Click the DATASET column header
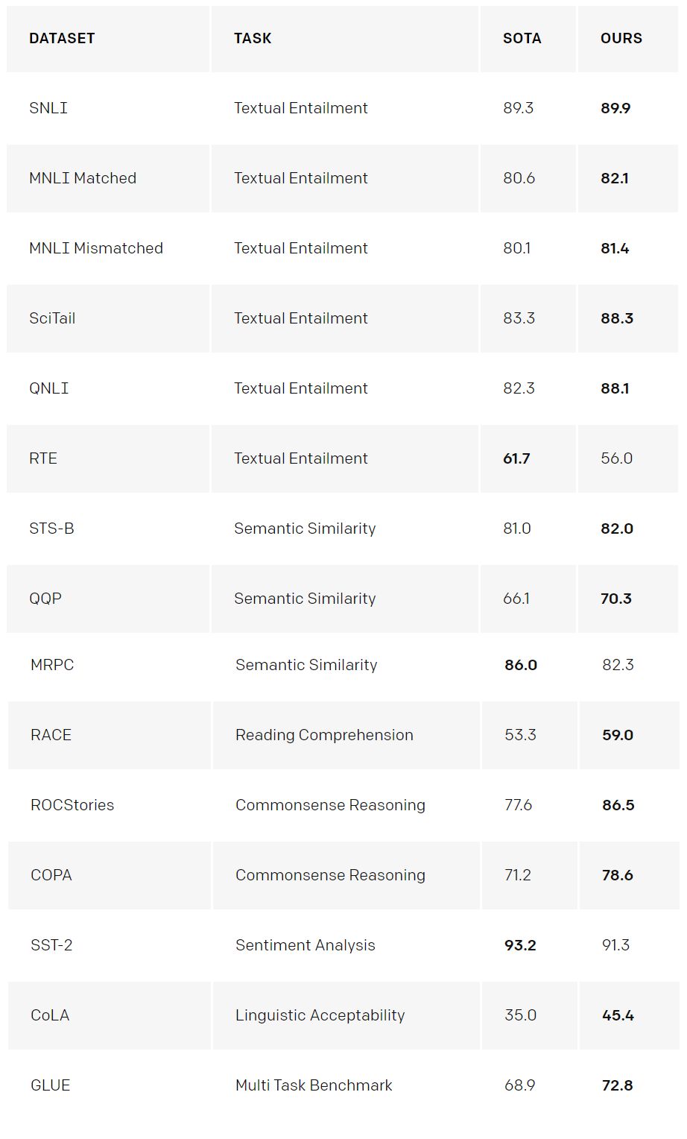Image resolution: width=687 pixels, height=1139 pixels. 62,38
